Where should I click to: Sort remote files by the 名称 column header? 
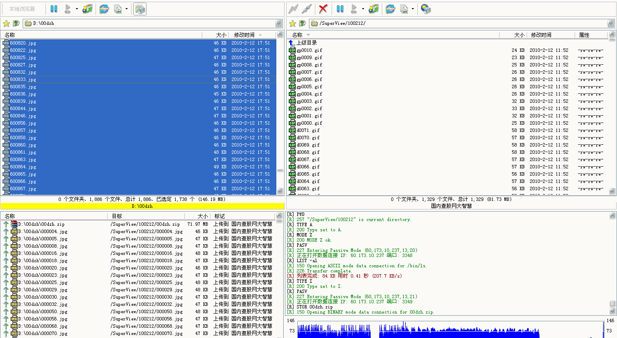pyautogui.click(x=300, y=35)
